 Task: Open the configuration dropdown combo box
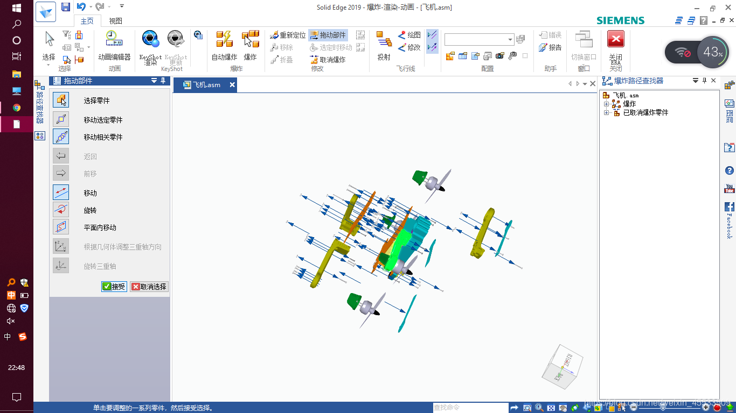pyautogui.click(x=510, y=40)
